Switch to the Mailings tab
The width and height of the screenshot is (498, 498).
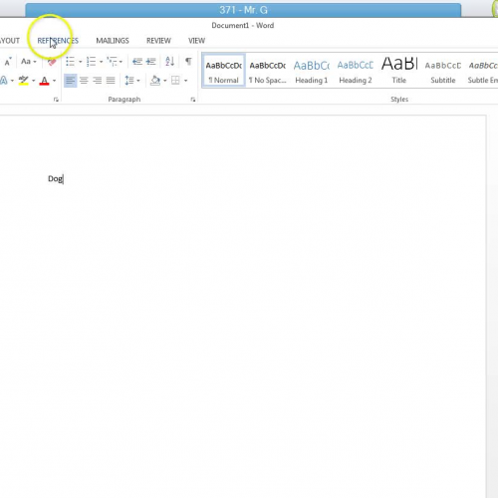(x=113, y=41)
